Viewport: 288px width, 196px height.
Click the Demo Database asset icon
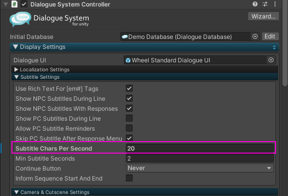point(125,37)
